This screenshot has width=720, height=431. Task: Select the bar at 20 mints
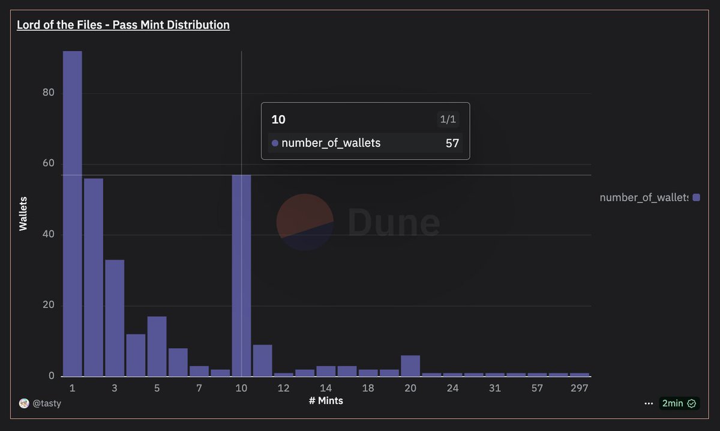[410, 365]
